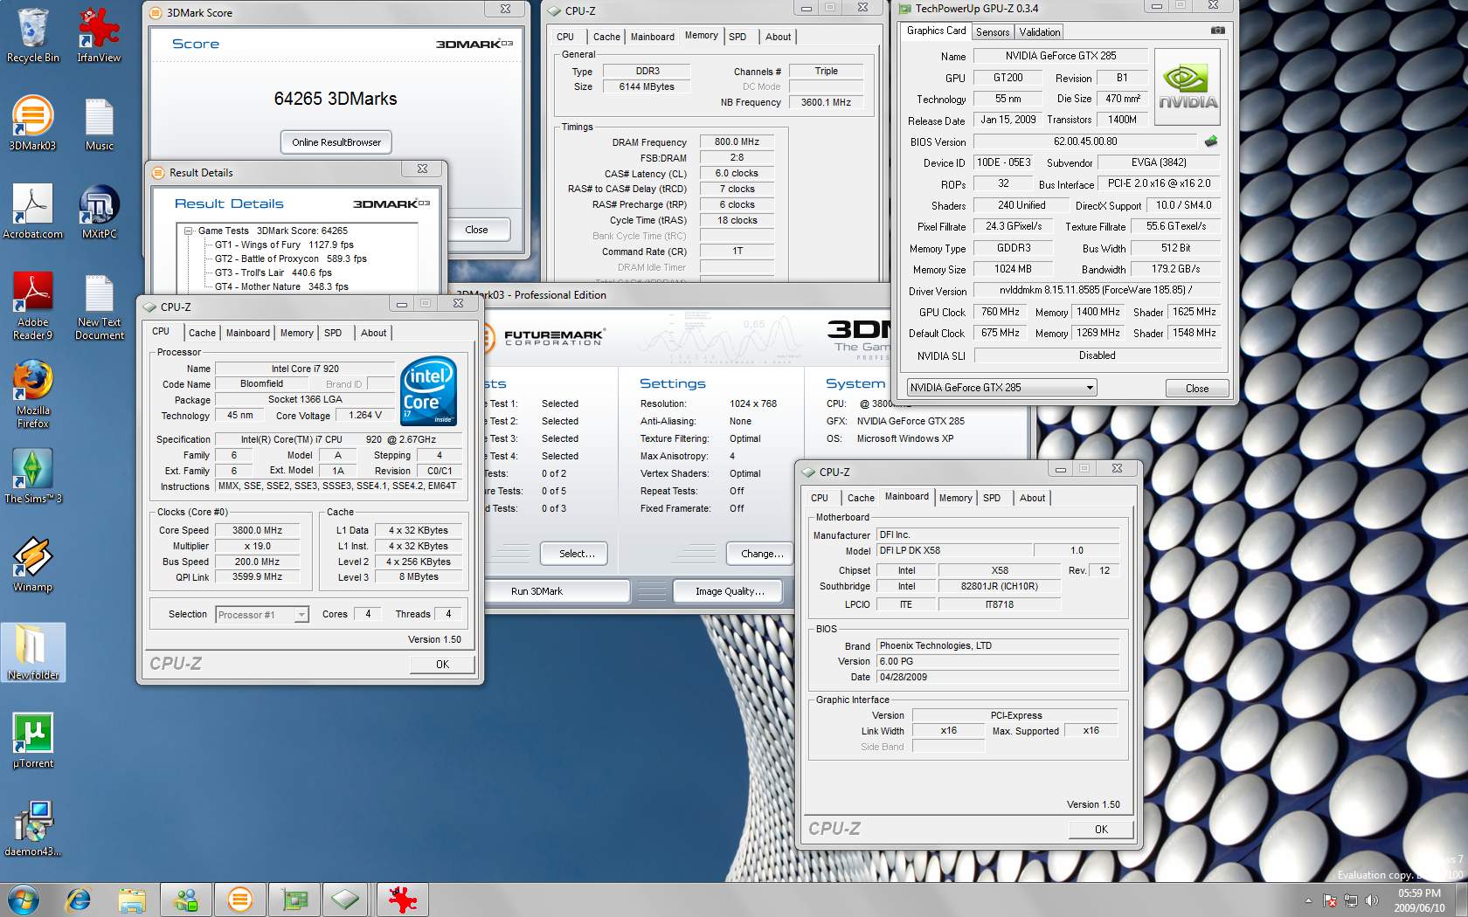
Task: Switch to Validation tab in GPU-Z
Action: click(1040, 32)
